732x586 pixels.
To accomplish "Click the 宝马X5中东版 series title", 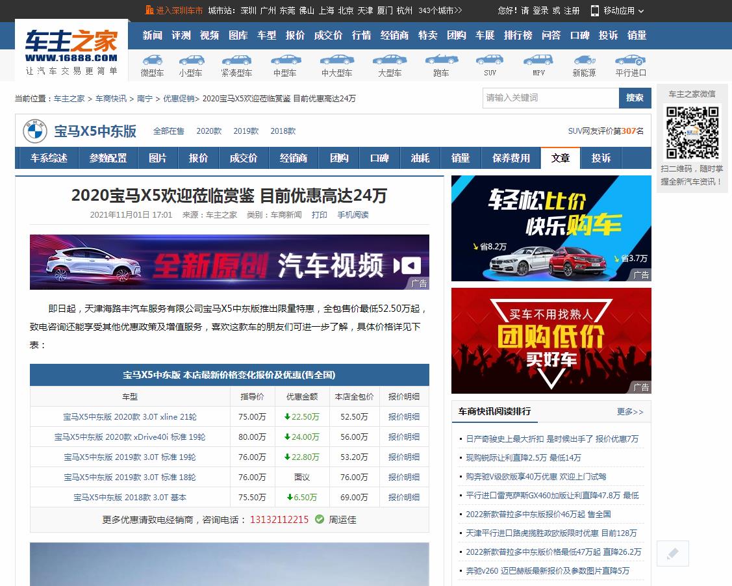I will (95, 131).
